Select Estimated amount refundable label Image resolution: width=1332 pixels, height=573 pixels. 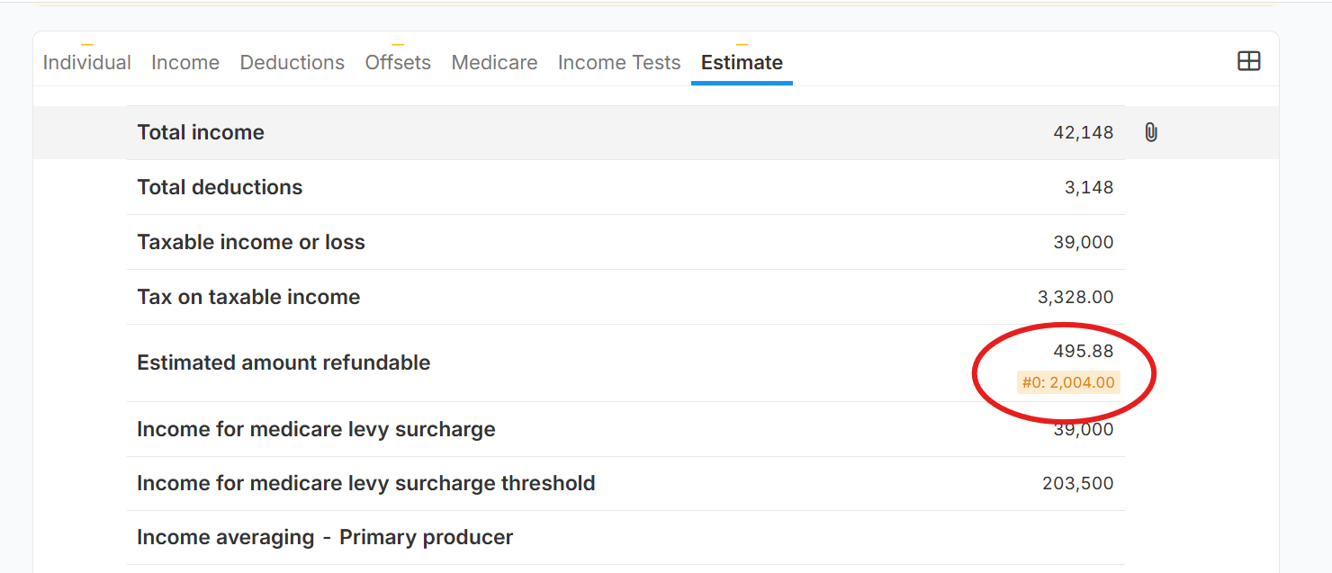(x=283, y=363)
